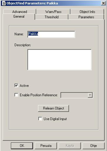Close the ObjectFind Parameters dialog

103,3
